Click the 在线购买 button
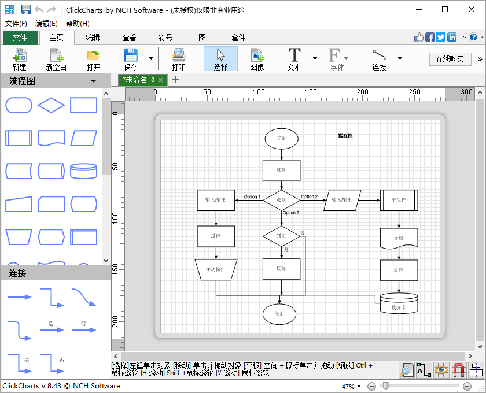The image size is (486, 393). [x=450, y=59]
